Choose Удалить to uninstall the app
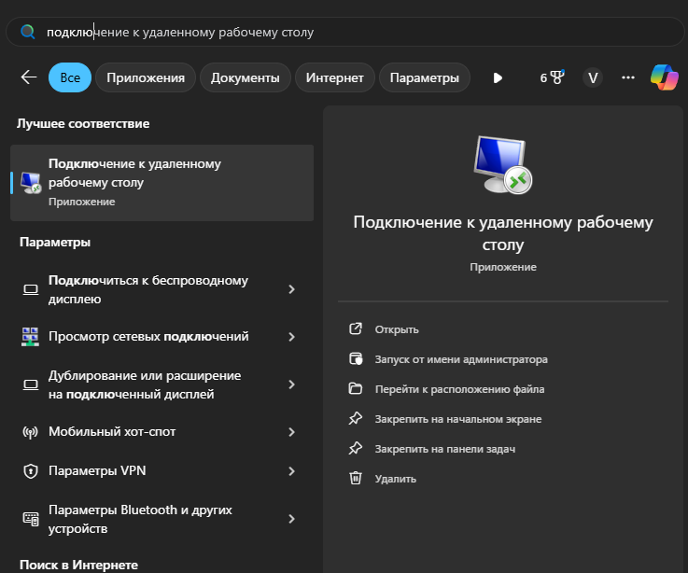Screen dimensions: 688x573 [x=395, y=479]
